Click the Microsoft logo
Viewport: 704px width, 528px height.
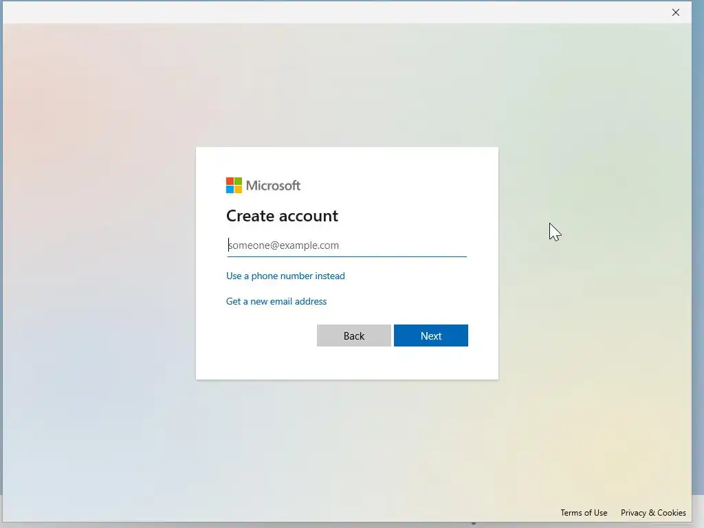click(263, 186)
